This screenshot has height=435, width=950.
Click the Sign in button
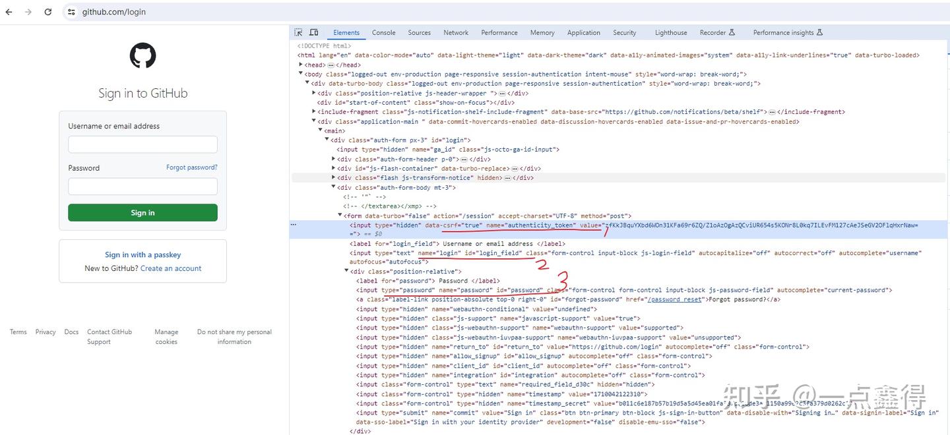click(142, 213)
